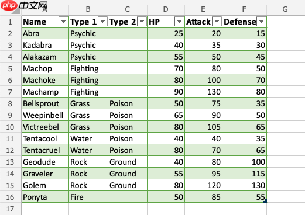Open the Type 1 filter dropdown
The image size is (305, 215).
[102, 22]
